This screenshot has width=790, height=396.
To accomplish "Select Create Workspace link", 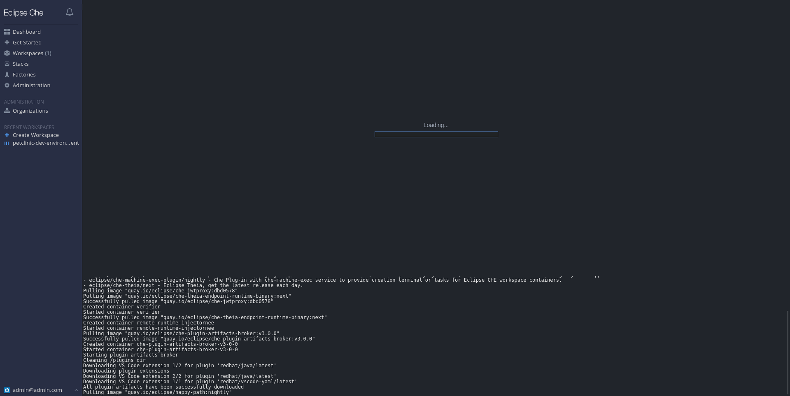I will coord(36,135).
